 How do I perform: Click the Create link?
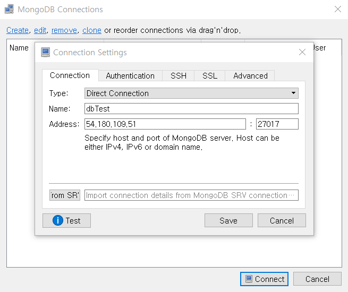point(18,30)
